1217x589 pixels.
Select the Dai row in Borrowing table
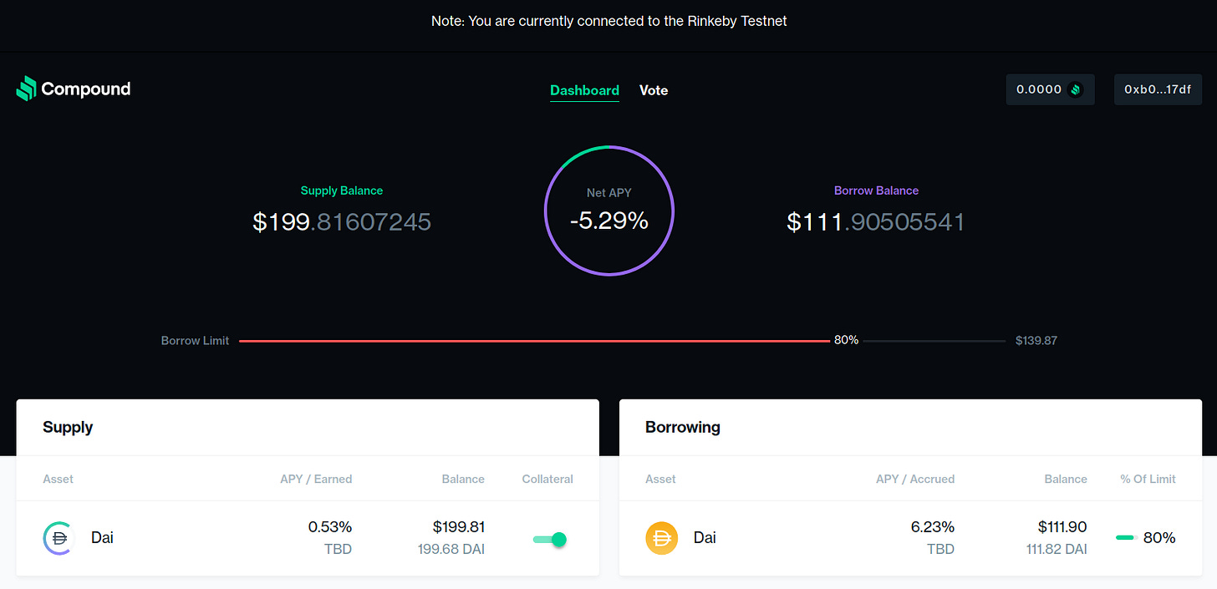[910, 538]
